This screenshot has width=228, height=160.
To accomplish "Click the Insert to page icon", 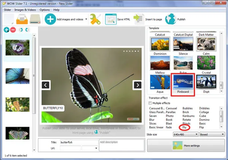I will 139,19.
